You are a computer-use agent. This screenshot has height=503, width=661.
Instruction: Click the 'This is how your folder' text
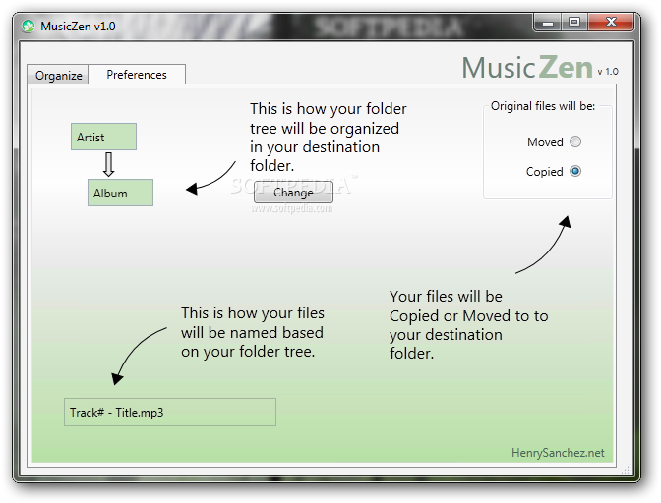coord(329,109)
